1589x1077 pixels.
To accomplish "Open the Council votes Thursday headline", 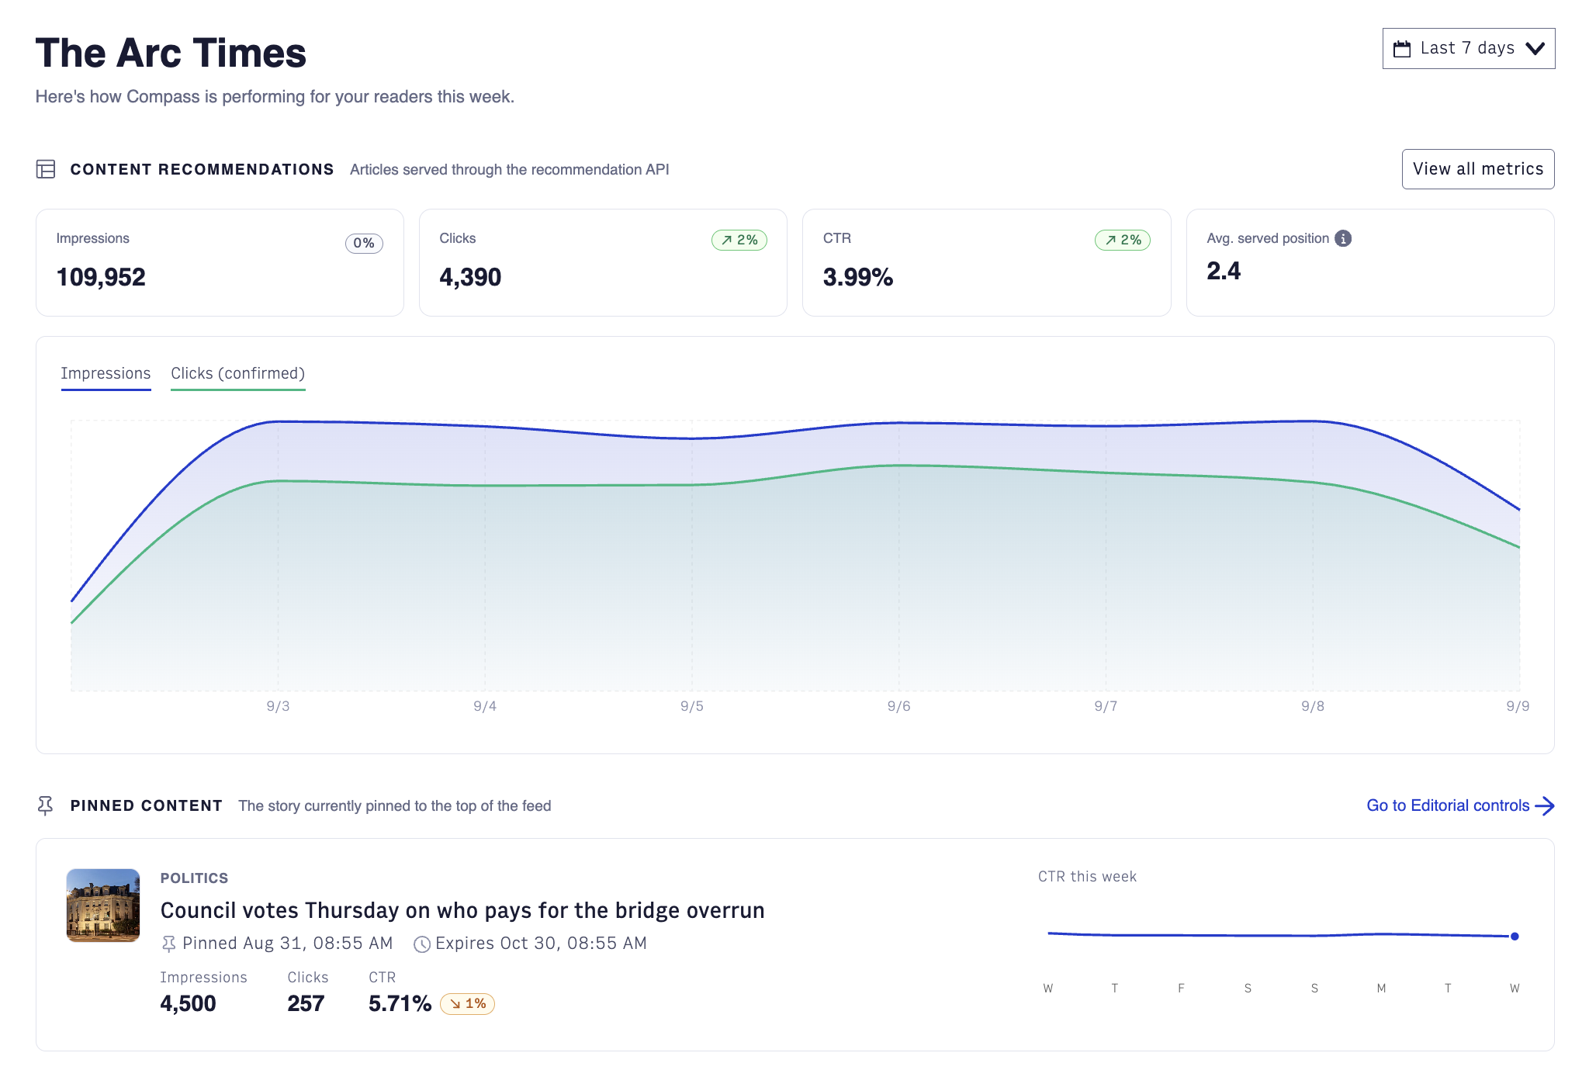I will coord(462,910).
